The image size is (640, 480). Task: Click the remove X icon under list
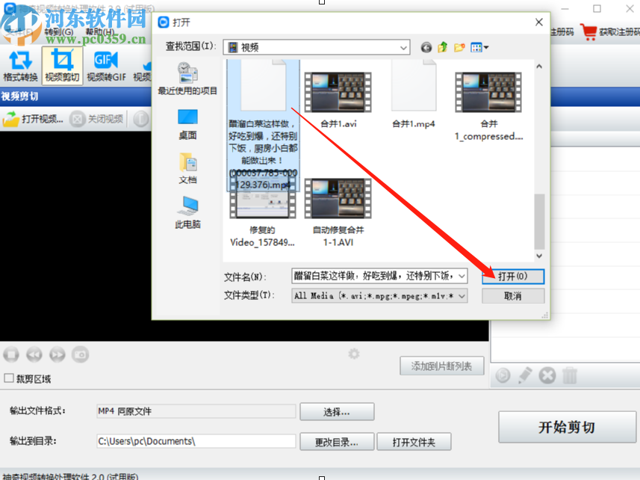547,375
